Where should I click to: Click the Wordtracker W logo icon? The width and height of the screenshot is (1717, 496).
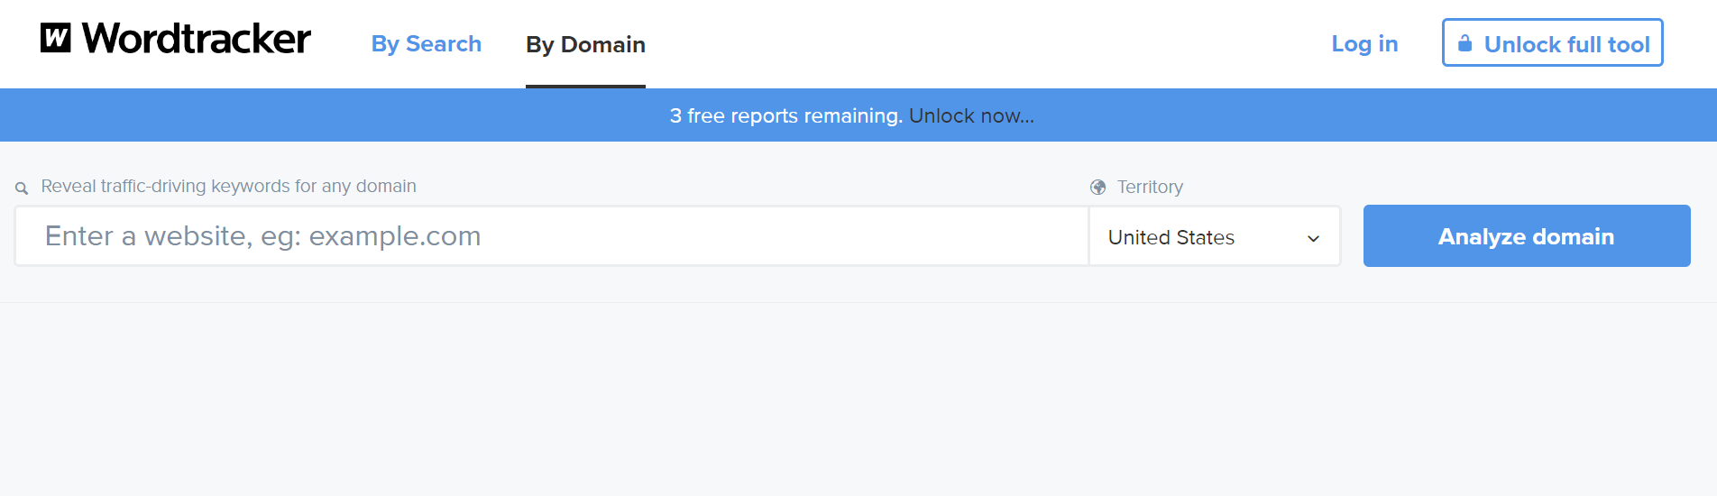55,38
